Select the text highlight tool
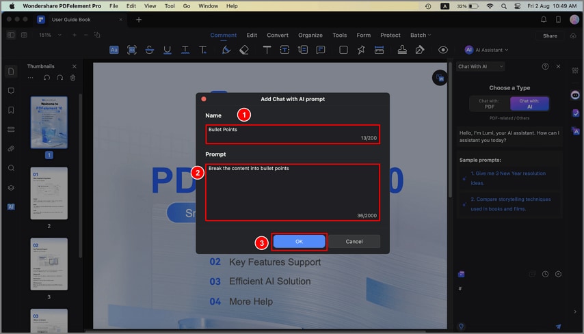This screenshot has height=334, width=584. coord(114,50)
